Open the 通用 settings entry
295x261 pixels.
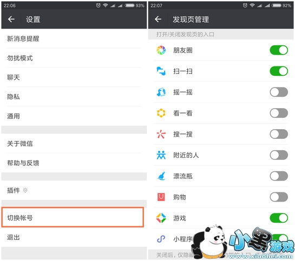click(x=74, y=116)
